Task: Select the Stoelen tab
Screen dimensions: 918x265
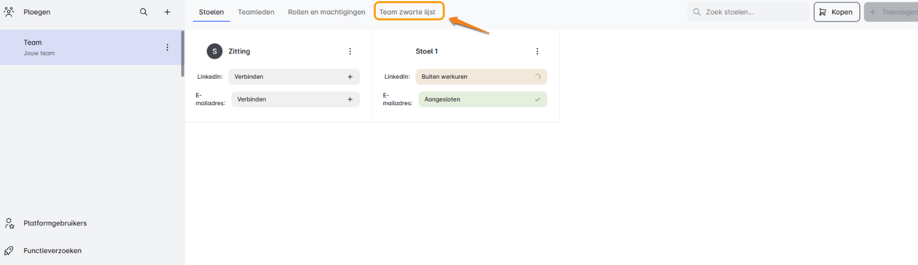Action: click(x=211, y=12)
